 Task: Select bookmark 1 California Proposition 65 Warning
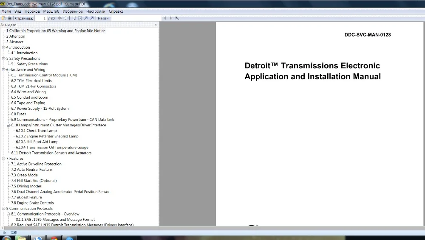tap(56, 31)
